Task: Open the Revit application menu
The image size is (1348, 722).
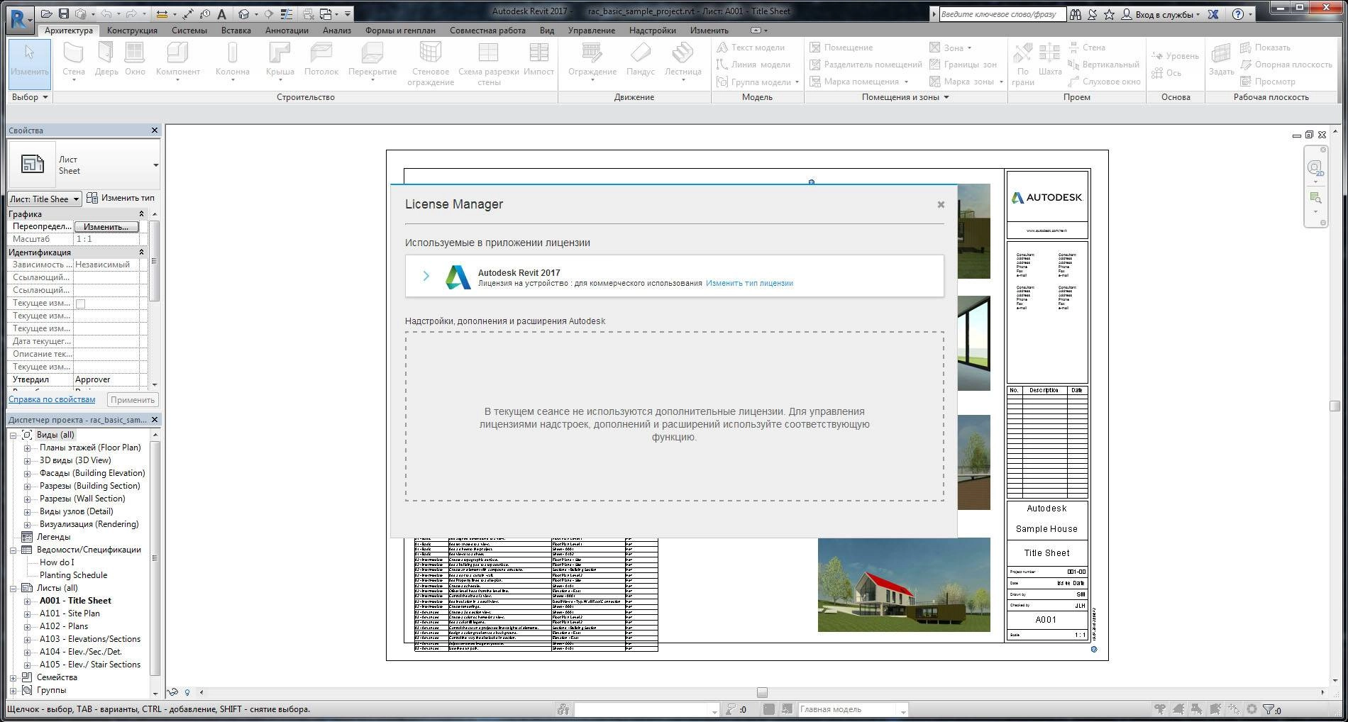Action: (20, 19)
